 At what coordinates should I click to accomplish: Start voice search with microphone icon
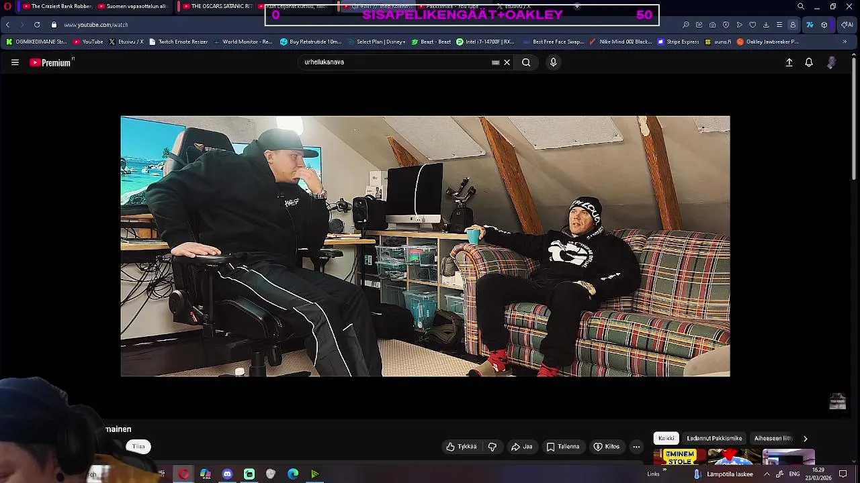coord(554,62)
